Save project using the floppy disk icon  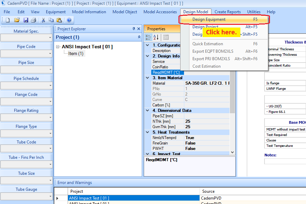(26, 20)
